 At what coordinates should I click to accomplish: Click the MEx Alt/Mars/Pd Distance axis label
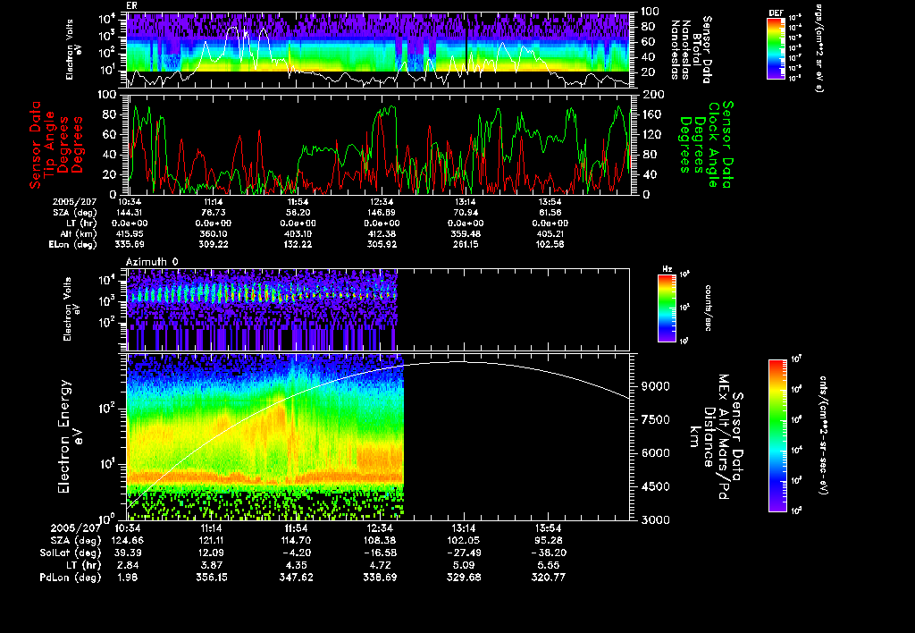click(x=724, y=435)
